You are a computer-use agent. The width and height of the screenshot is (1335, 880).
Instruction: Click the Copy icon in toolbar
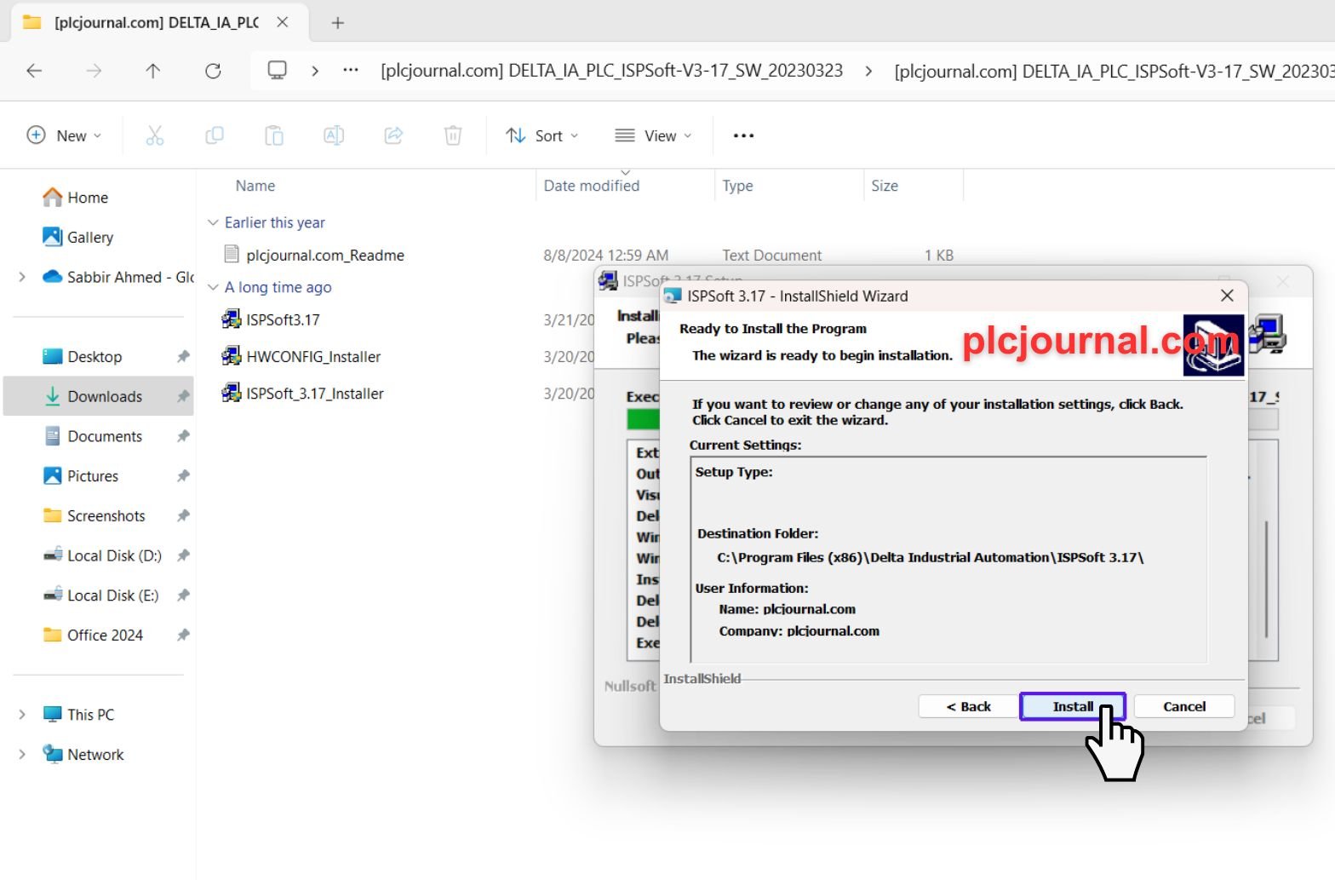(215, 135)
